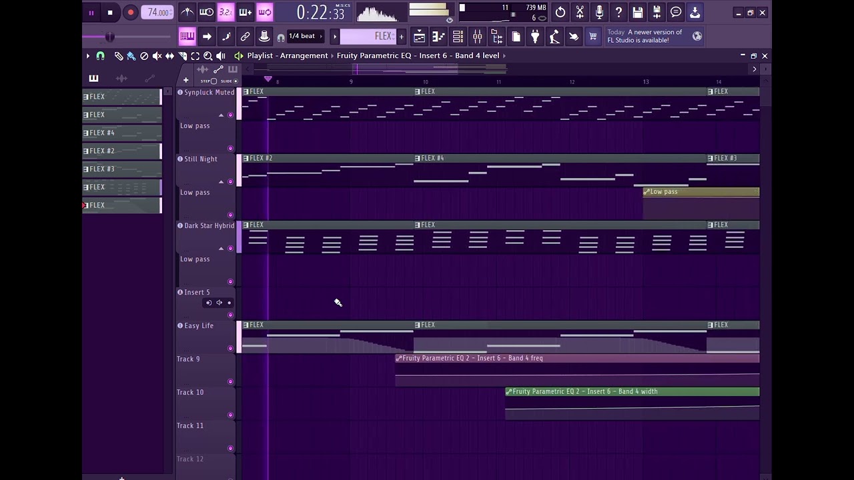The height and width of the screenshot is (480, 854).
Task: Click Playlist - Arrangement breadcrumb
Action: point(288,56)
